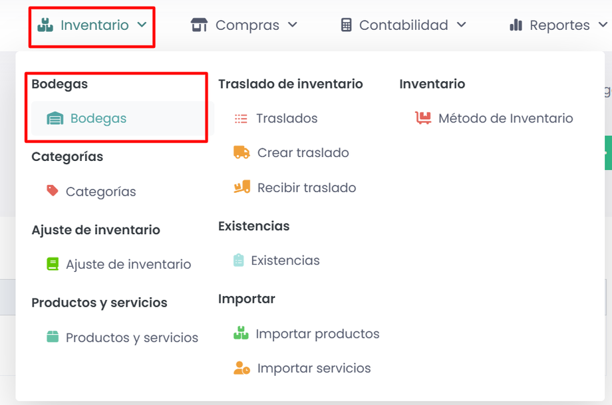Click the green boxes Importar productos icon
Screen dimensions: 612x405
[x=241, y=333]
